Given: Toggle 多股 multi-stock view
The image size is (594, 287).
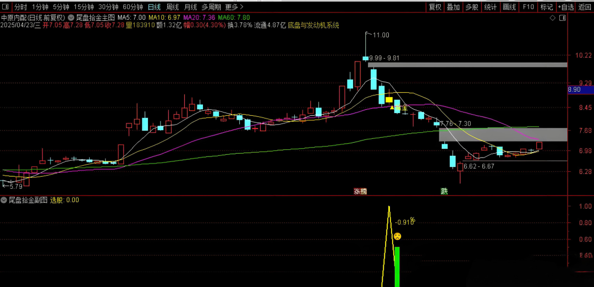Looking at the screenshot, I should 472,7.
